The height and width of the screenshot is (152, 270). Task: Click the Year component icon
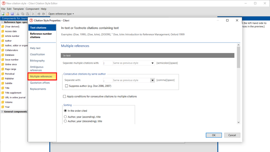coord(3,107)
